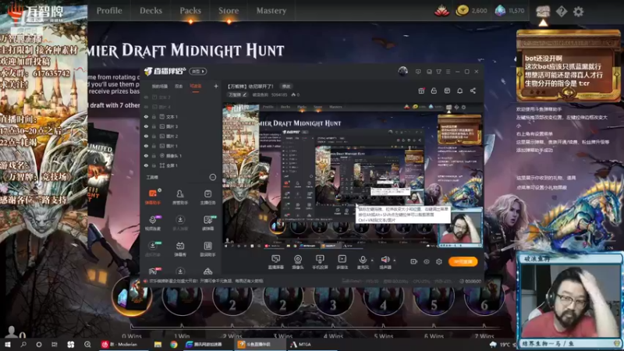Click the orange start streaming button

[463, 261]
